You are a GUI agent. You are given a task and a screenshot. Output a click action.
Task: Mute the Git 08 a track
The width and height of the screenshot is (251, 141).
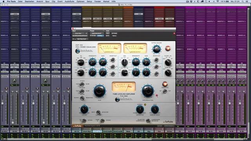click(x=7, y=91)
